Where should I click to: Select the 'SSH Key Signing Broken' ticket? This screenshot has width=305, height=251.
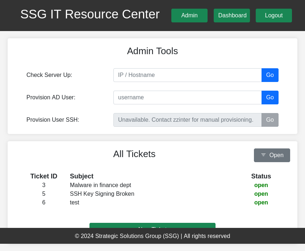102,194
